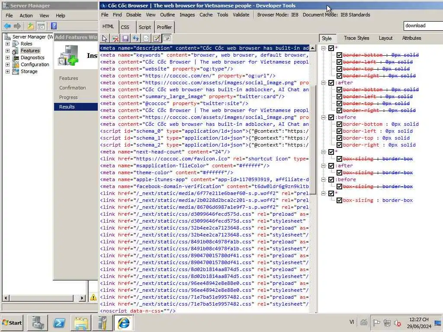Click the blue Back arrow in Server Manager
This screenshot has width=443, height=332.
tap(8, 26)
